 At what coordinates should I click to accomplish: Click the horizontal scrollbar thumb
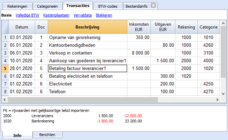(83, 100)
